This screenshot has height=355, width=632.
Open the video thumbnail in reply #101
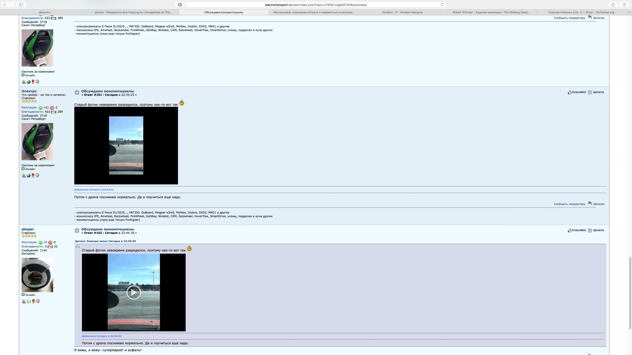126,145
